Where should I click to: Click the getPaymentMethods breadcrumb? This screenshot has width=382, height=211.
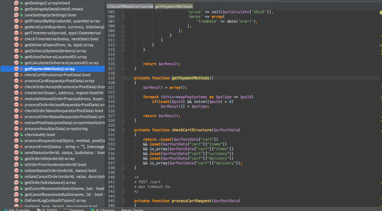[174, 6]
